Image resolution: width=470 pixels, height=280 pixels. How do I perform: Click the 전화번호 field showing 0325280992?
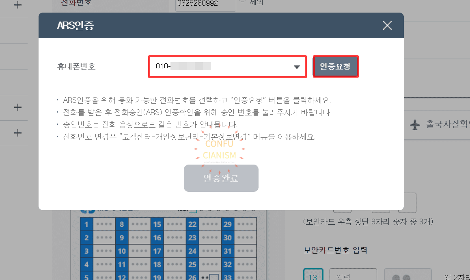point(206,4)
